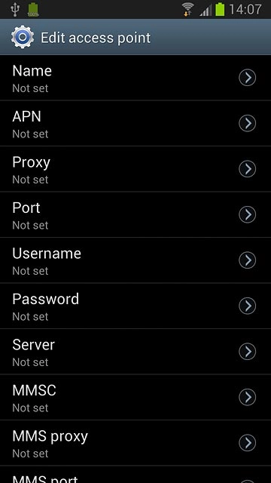Open the MMSC setting

[x=135, y=397]
